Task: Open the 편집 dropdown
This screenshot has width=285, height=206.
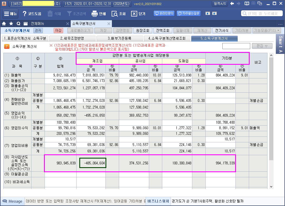Action: 262,46
